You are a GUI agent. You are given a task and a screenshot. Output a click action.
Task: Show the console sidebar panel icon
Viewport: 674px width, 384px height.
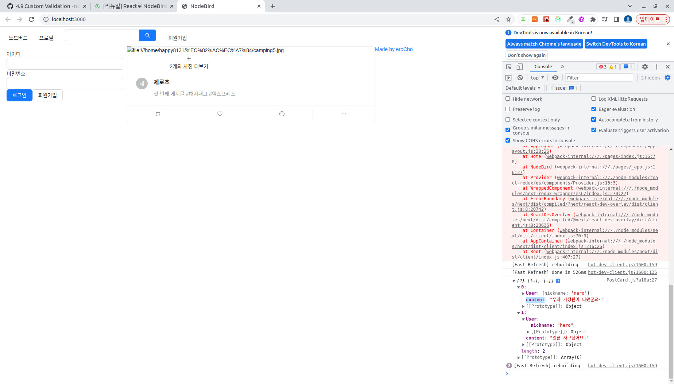pyautogui.click(x=508, y=78)
